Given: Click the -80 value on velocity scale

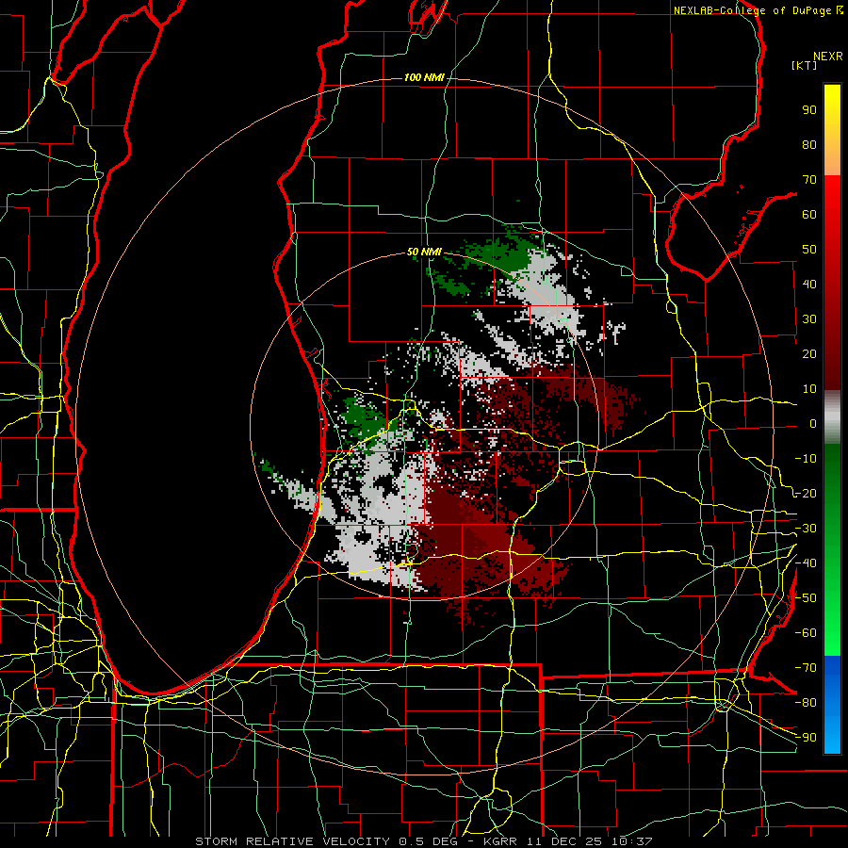Looking at the screenshot, I should coord(806,703).
